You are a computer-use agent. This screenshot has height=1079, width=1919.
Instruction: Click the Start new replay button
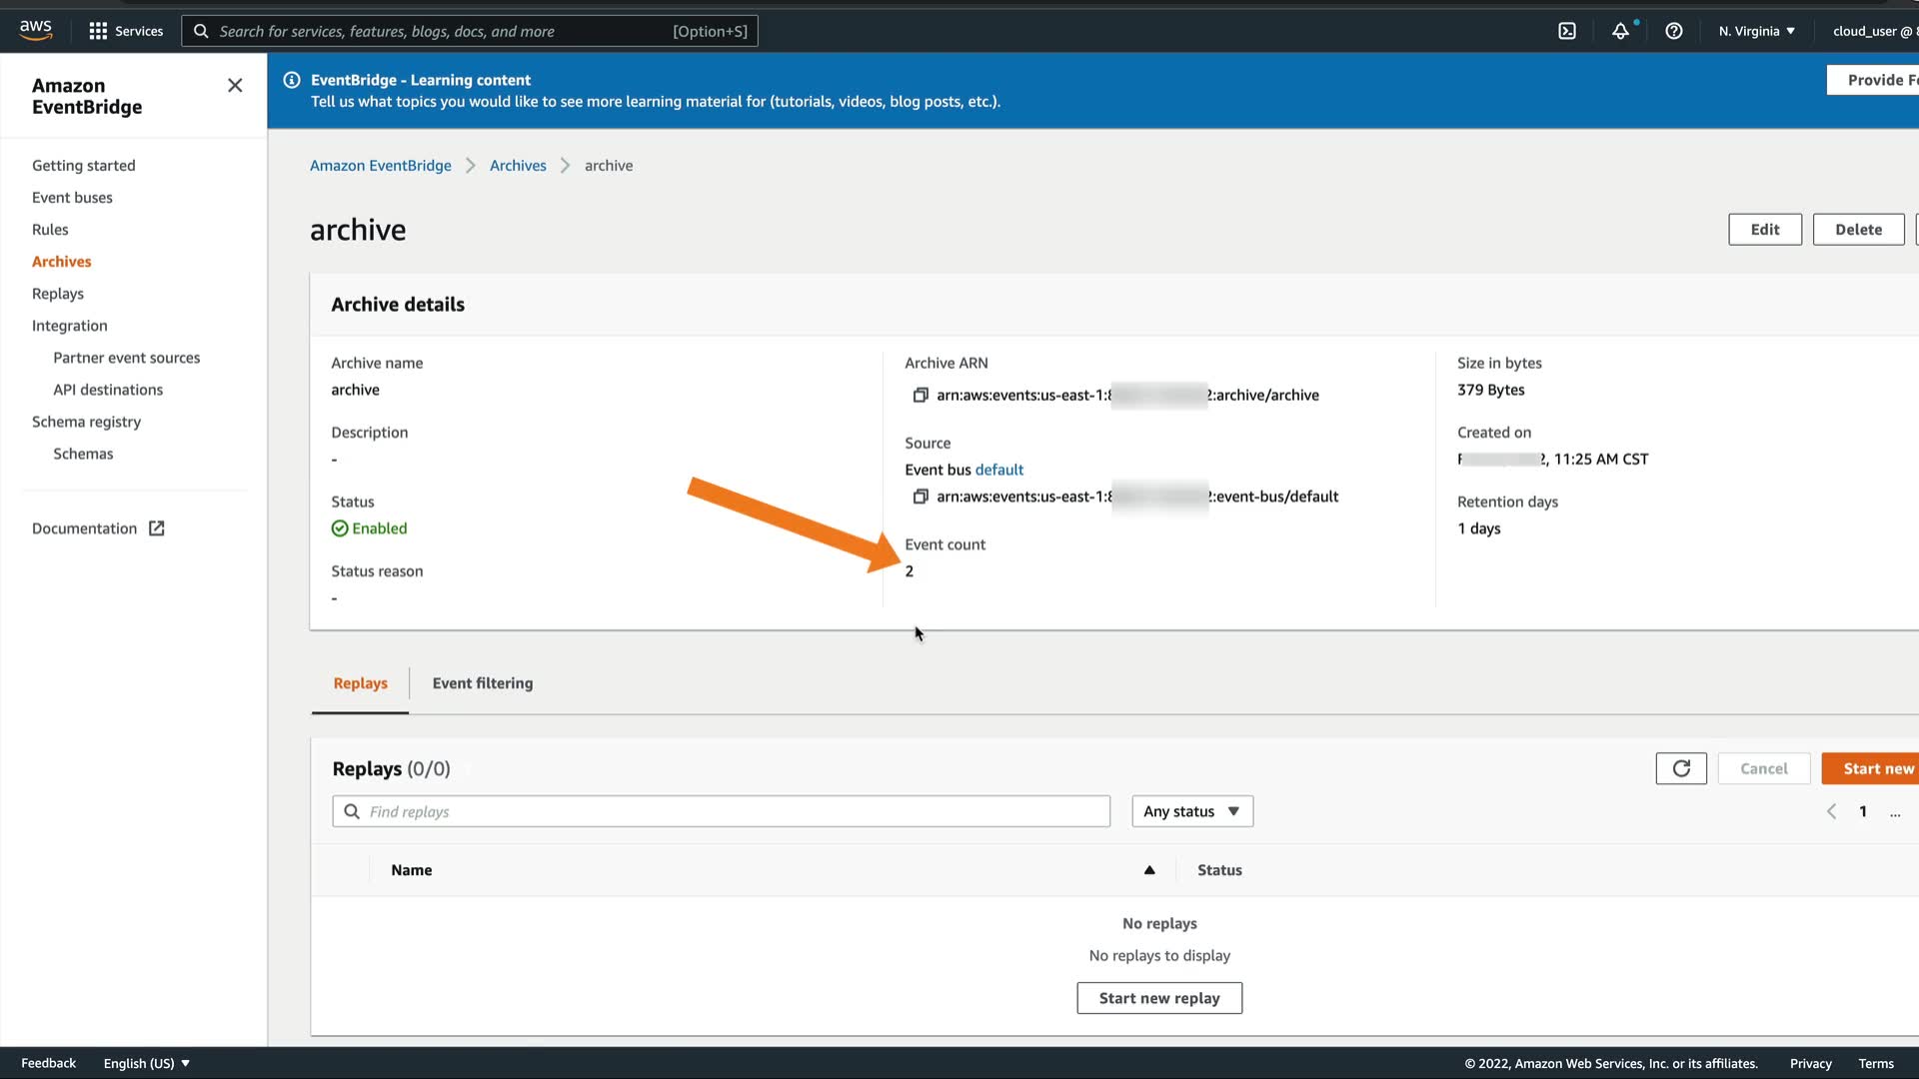[x=1159, y=998]
